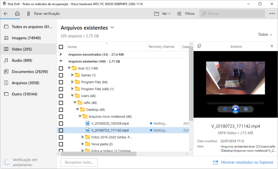Toggle the select-all checkbox in header
This screenshot has width=278, height=169.
[x=61, y=47]
